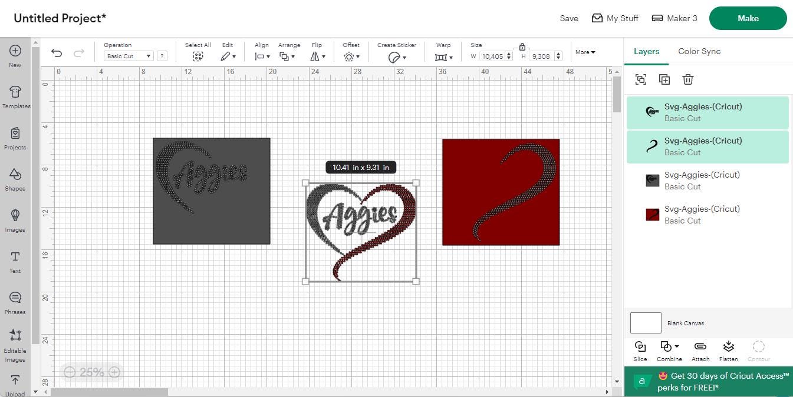Click the Untitled Project title
793x397 pixels.
point(60,18)
